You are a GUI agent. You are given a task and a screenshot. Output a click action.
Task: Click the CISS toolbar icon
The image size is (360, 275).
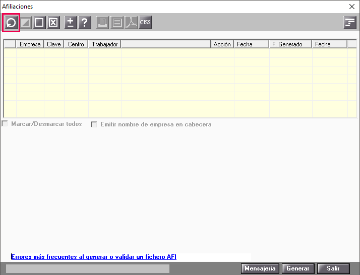coord(145,22)
